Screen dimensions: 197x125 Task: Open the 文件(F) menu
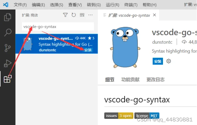pyautogui.click(x=20, y=5)
